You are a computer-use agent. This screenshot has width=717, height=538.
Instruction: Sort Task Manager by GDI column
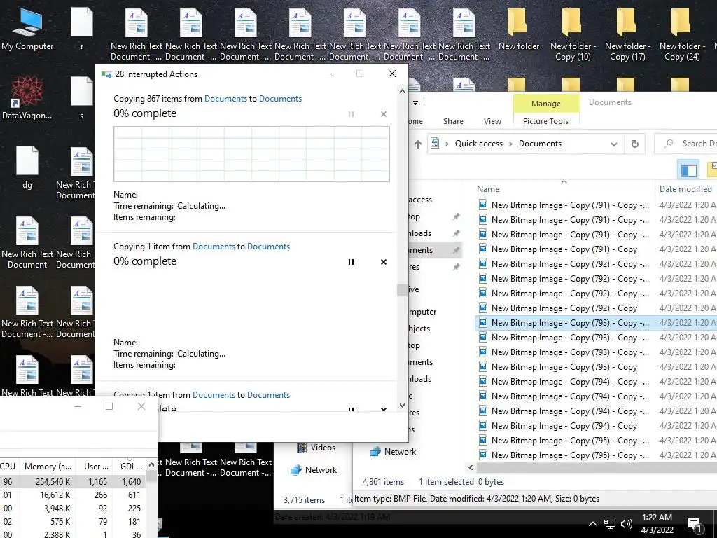tap(130, 467)
